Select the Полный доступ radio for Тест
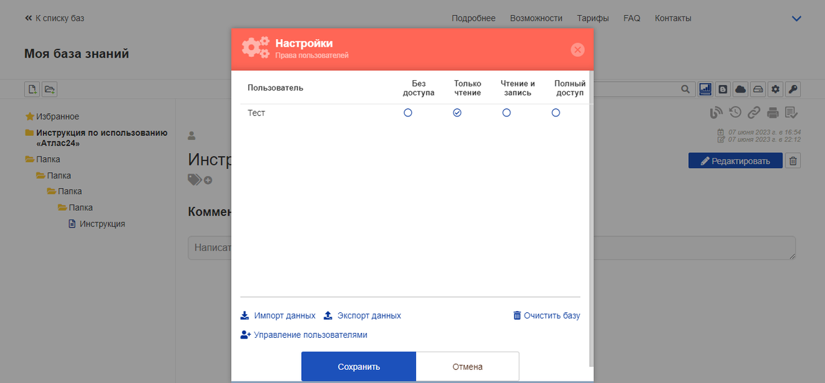This screenshot has height=383, width=825. coord(555,113)
